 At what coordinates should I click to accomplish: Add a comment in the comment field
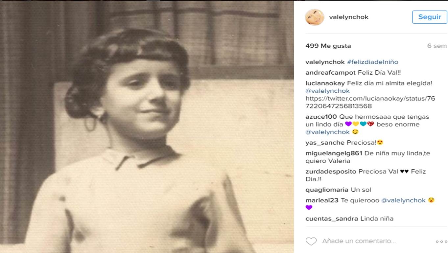[x=359, y=241]
